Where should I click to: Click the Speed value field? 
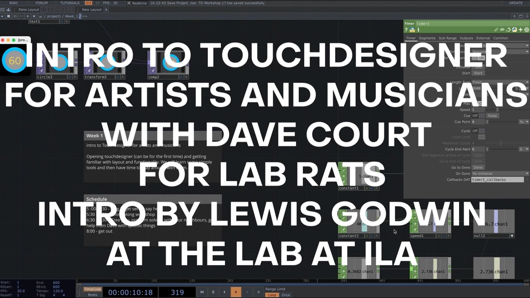(x=478, y=110)
